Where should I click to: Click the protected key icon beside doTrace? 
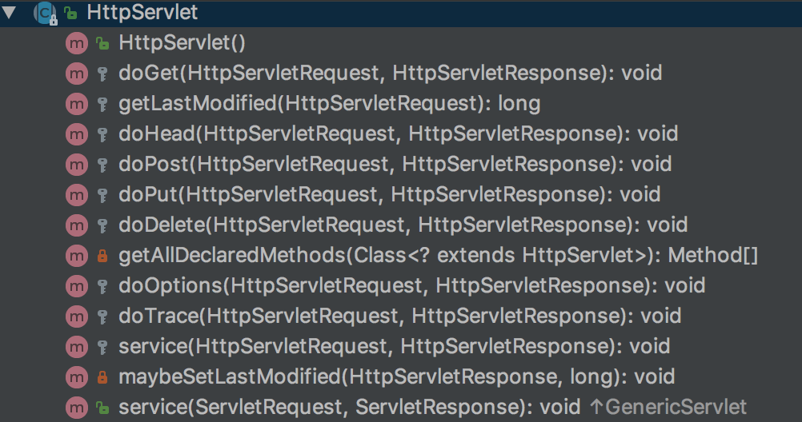tap(102, 316)
